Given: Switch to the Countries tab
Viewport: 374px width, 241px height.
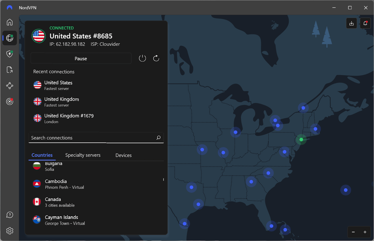Looking at the screenshot, I should click(42, 155).
